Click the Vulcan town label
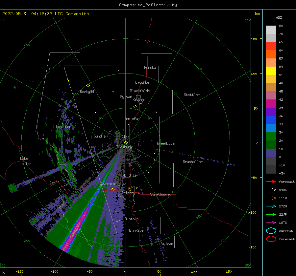Image resolution: width=296 pixels, height=276 pixels. pyautogui.click(x=167, y=244)
